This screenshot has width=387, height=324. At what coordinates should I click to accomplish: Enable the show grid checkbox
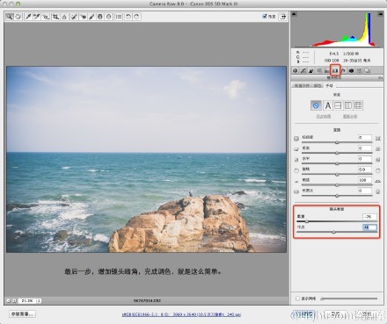click(297, 299)
